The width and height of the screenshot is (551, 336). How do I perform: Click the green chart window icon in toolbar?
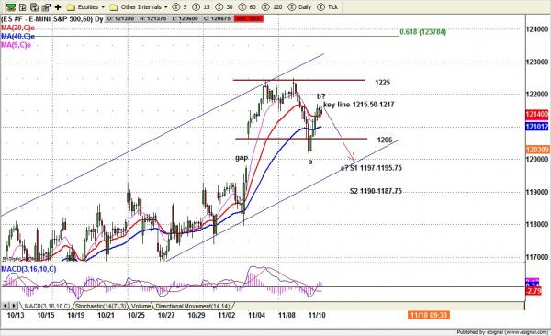11,7
